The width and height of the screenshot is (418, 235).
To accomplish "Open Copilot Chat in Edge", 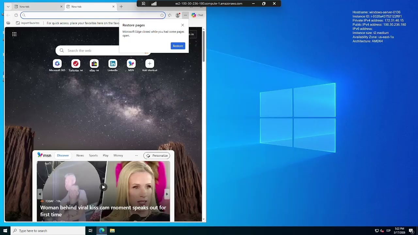I will point(197,15).
